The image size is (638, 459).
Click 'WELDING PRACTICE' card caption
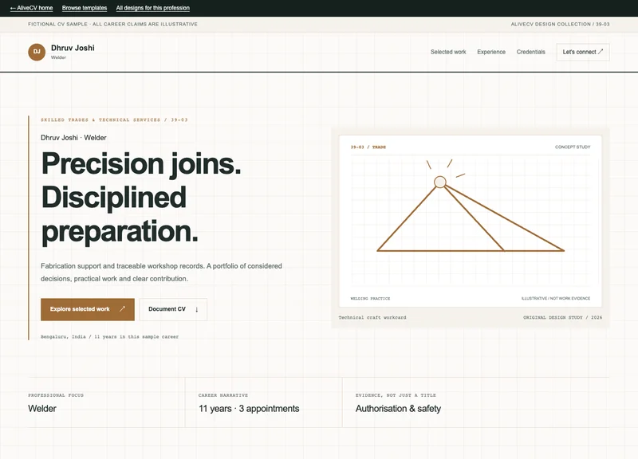pyautogui.click(x=370, y=298)
